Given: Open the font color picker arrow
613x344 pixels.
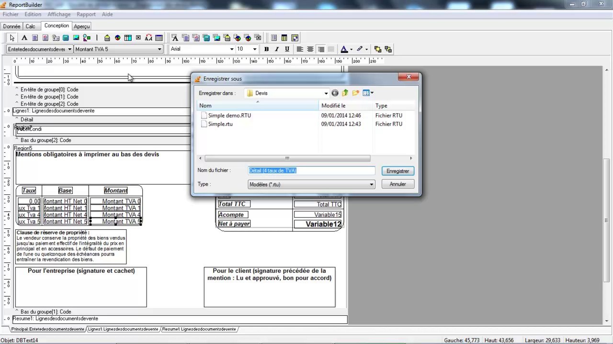Looking at the screenshot, I should coord(351,49).
